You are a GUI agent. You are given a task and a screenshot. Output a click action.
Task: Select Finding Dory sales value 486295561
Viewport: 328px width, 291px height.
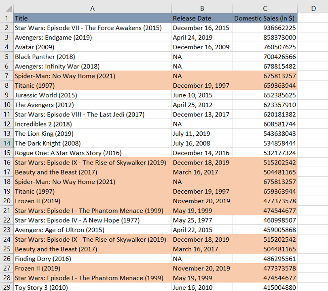(265, 259)
